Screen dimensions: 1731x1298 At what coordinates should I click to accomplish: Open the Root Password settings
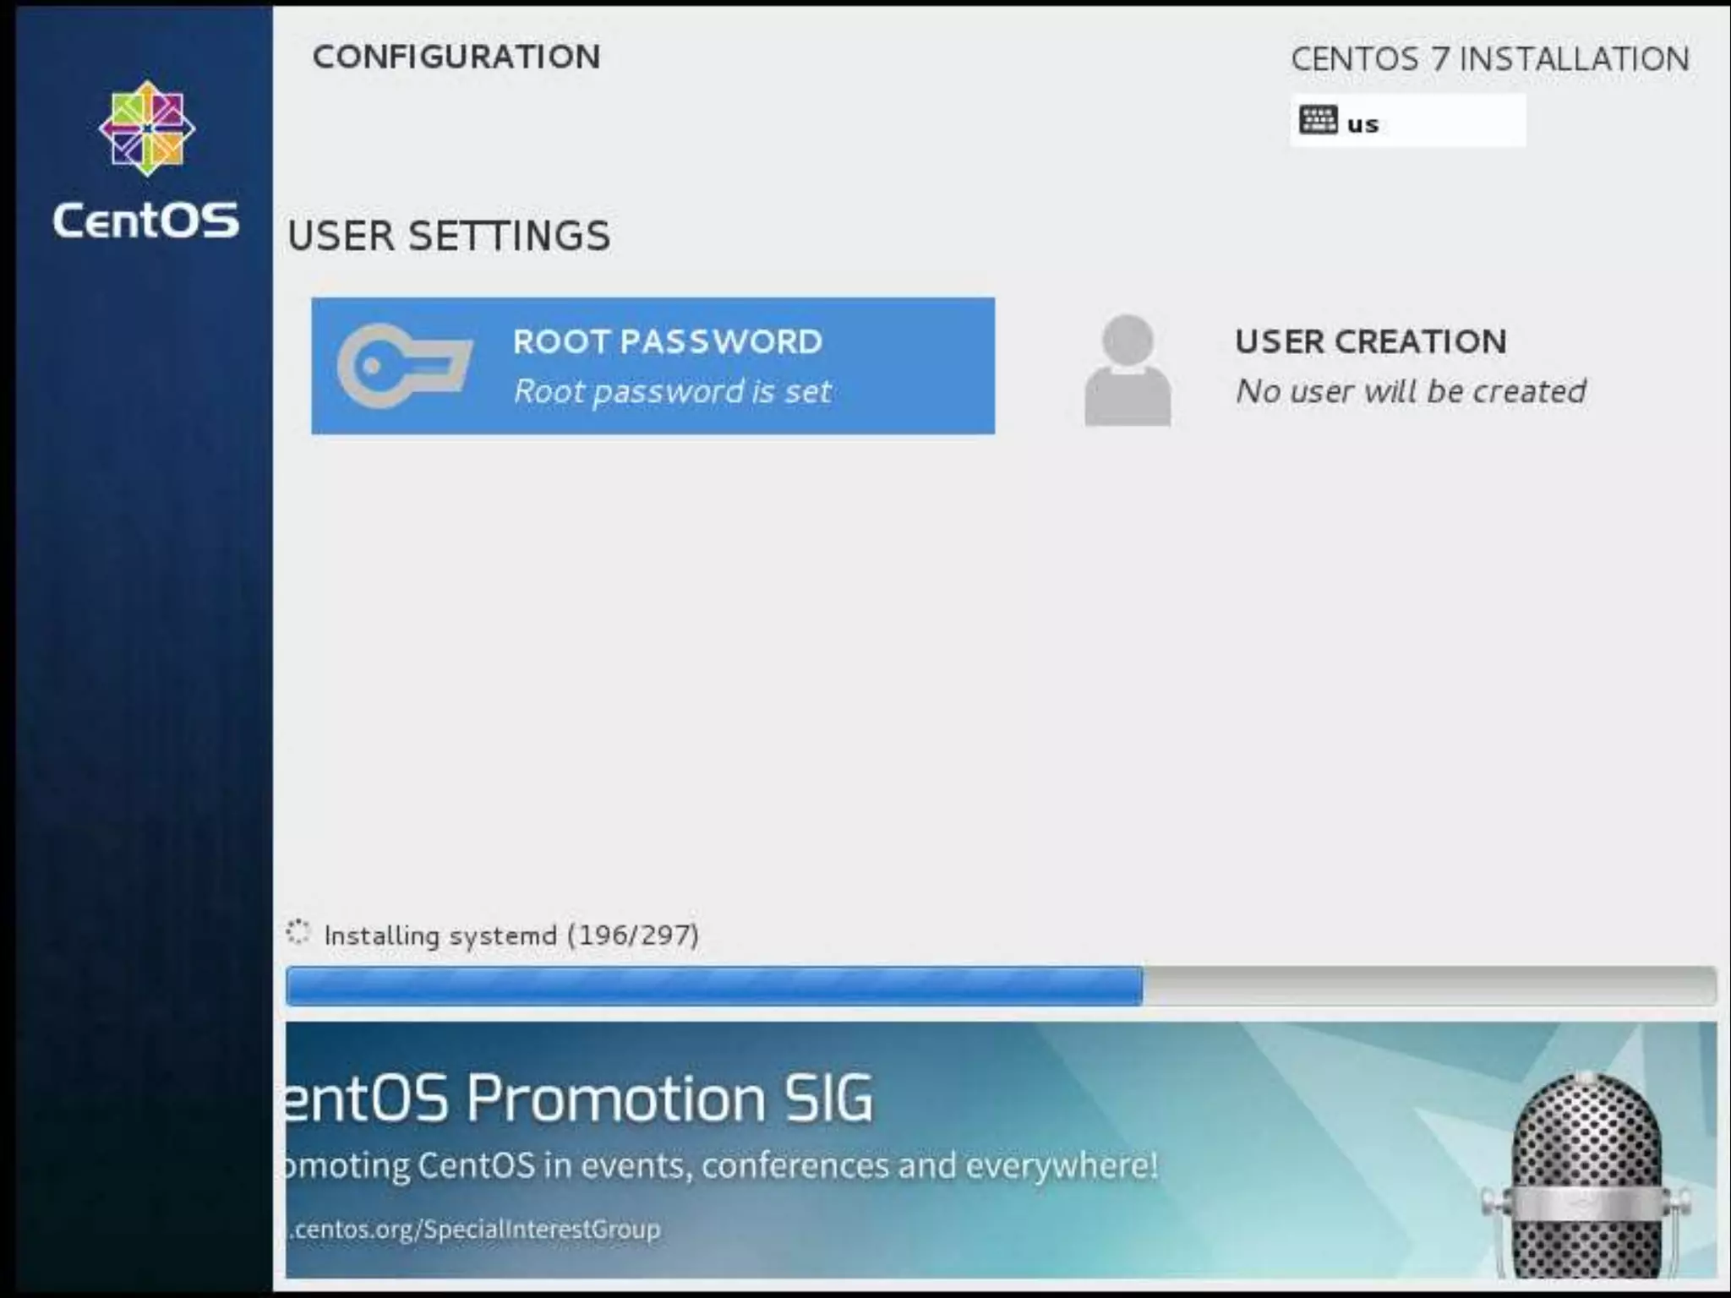tap(653, 366)
